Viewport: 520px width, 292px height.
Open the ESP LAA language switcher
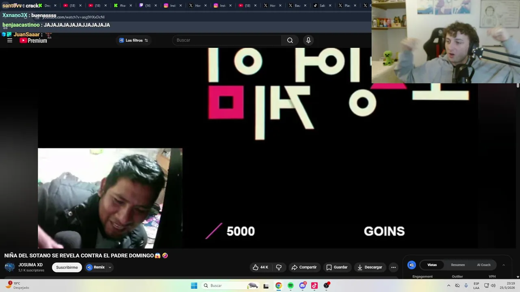pyautogui.click(x=476, y=286)
